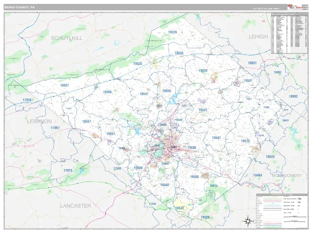This screenshot has height=234, width=312.
Task: Click ZIP code 19512 label
Action: (x=245, y=141)
